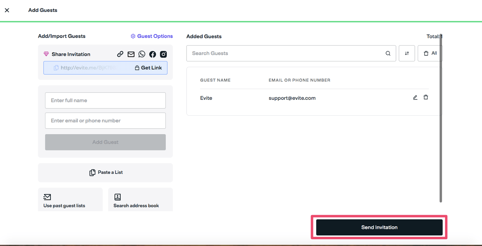Click the Send Invitation button

379,227
